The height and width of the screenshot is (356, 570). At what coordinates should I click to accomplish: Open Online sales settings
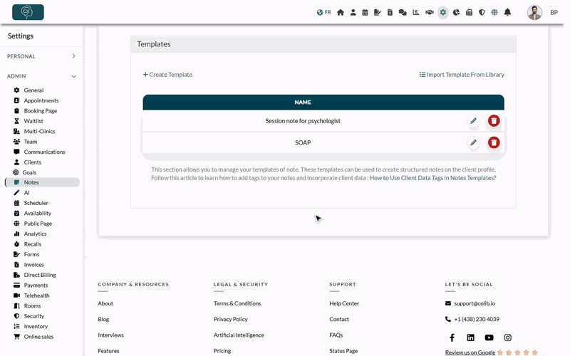point(38,337)
